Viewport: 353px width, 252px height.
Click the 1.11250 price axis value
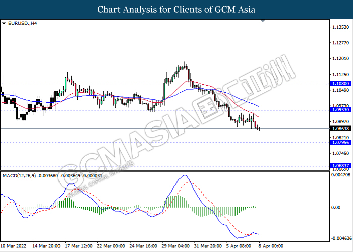tap(340, 74)
